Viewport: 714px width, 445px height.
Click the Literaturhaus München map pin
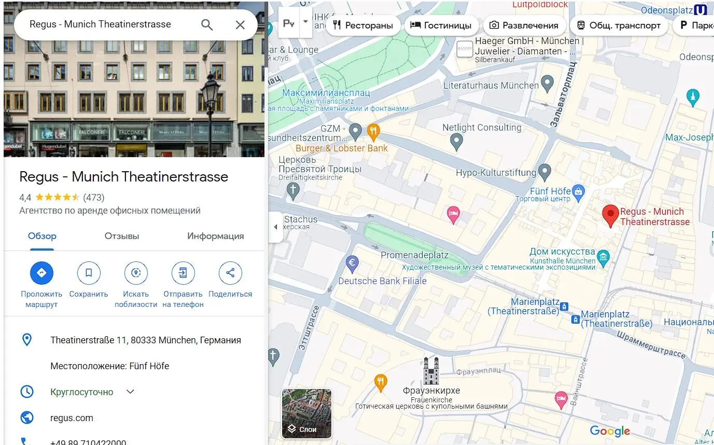tap(547, 83)
